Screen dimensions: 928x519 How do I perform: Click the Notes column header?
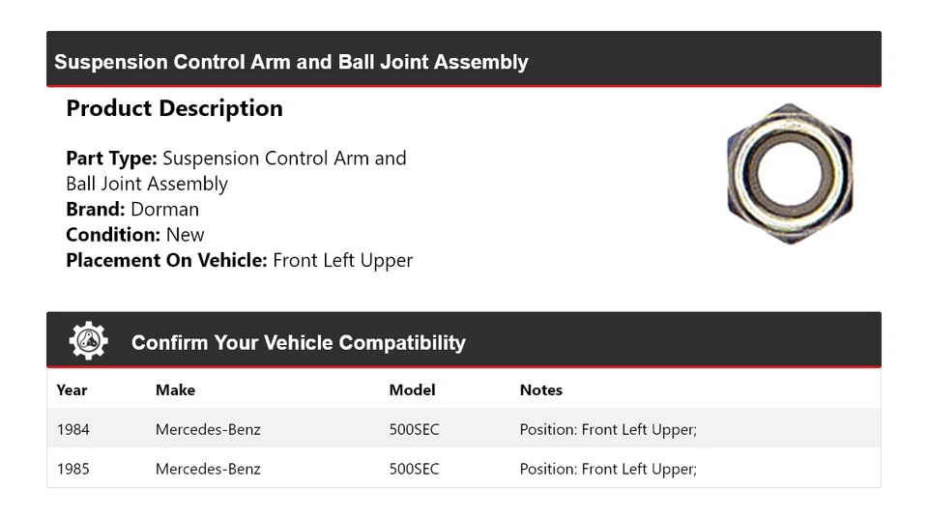click(540, 390)
